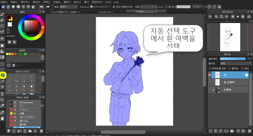This screenshot has width=253, height=136.
Task: Click the fit-to-window navigator icon
Action: pos(221,17)
